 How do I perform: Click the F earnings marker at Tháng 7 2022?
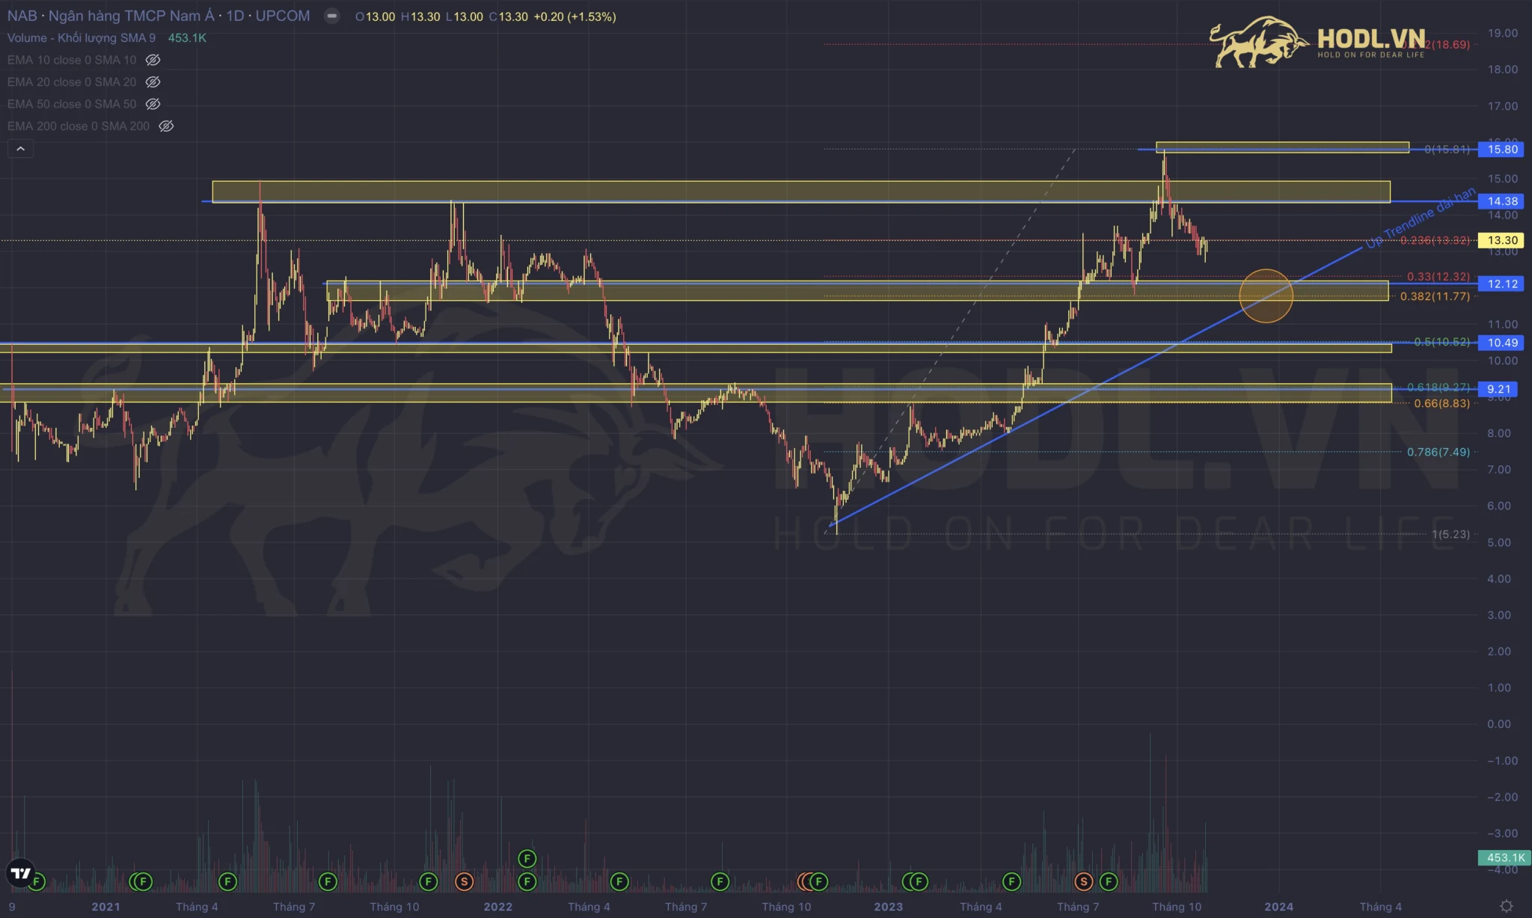tap(720, 882)
